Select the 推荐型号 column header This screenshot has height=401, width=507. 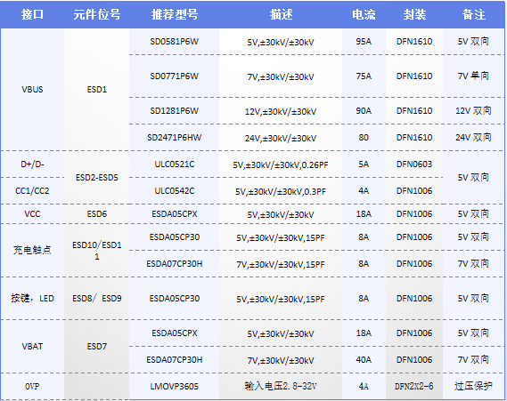(x=175, y=14)
